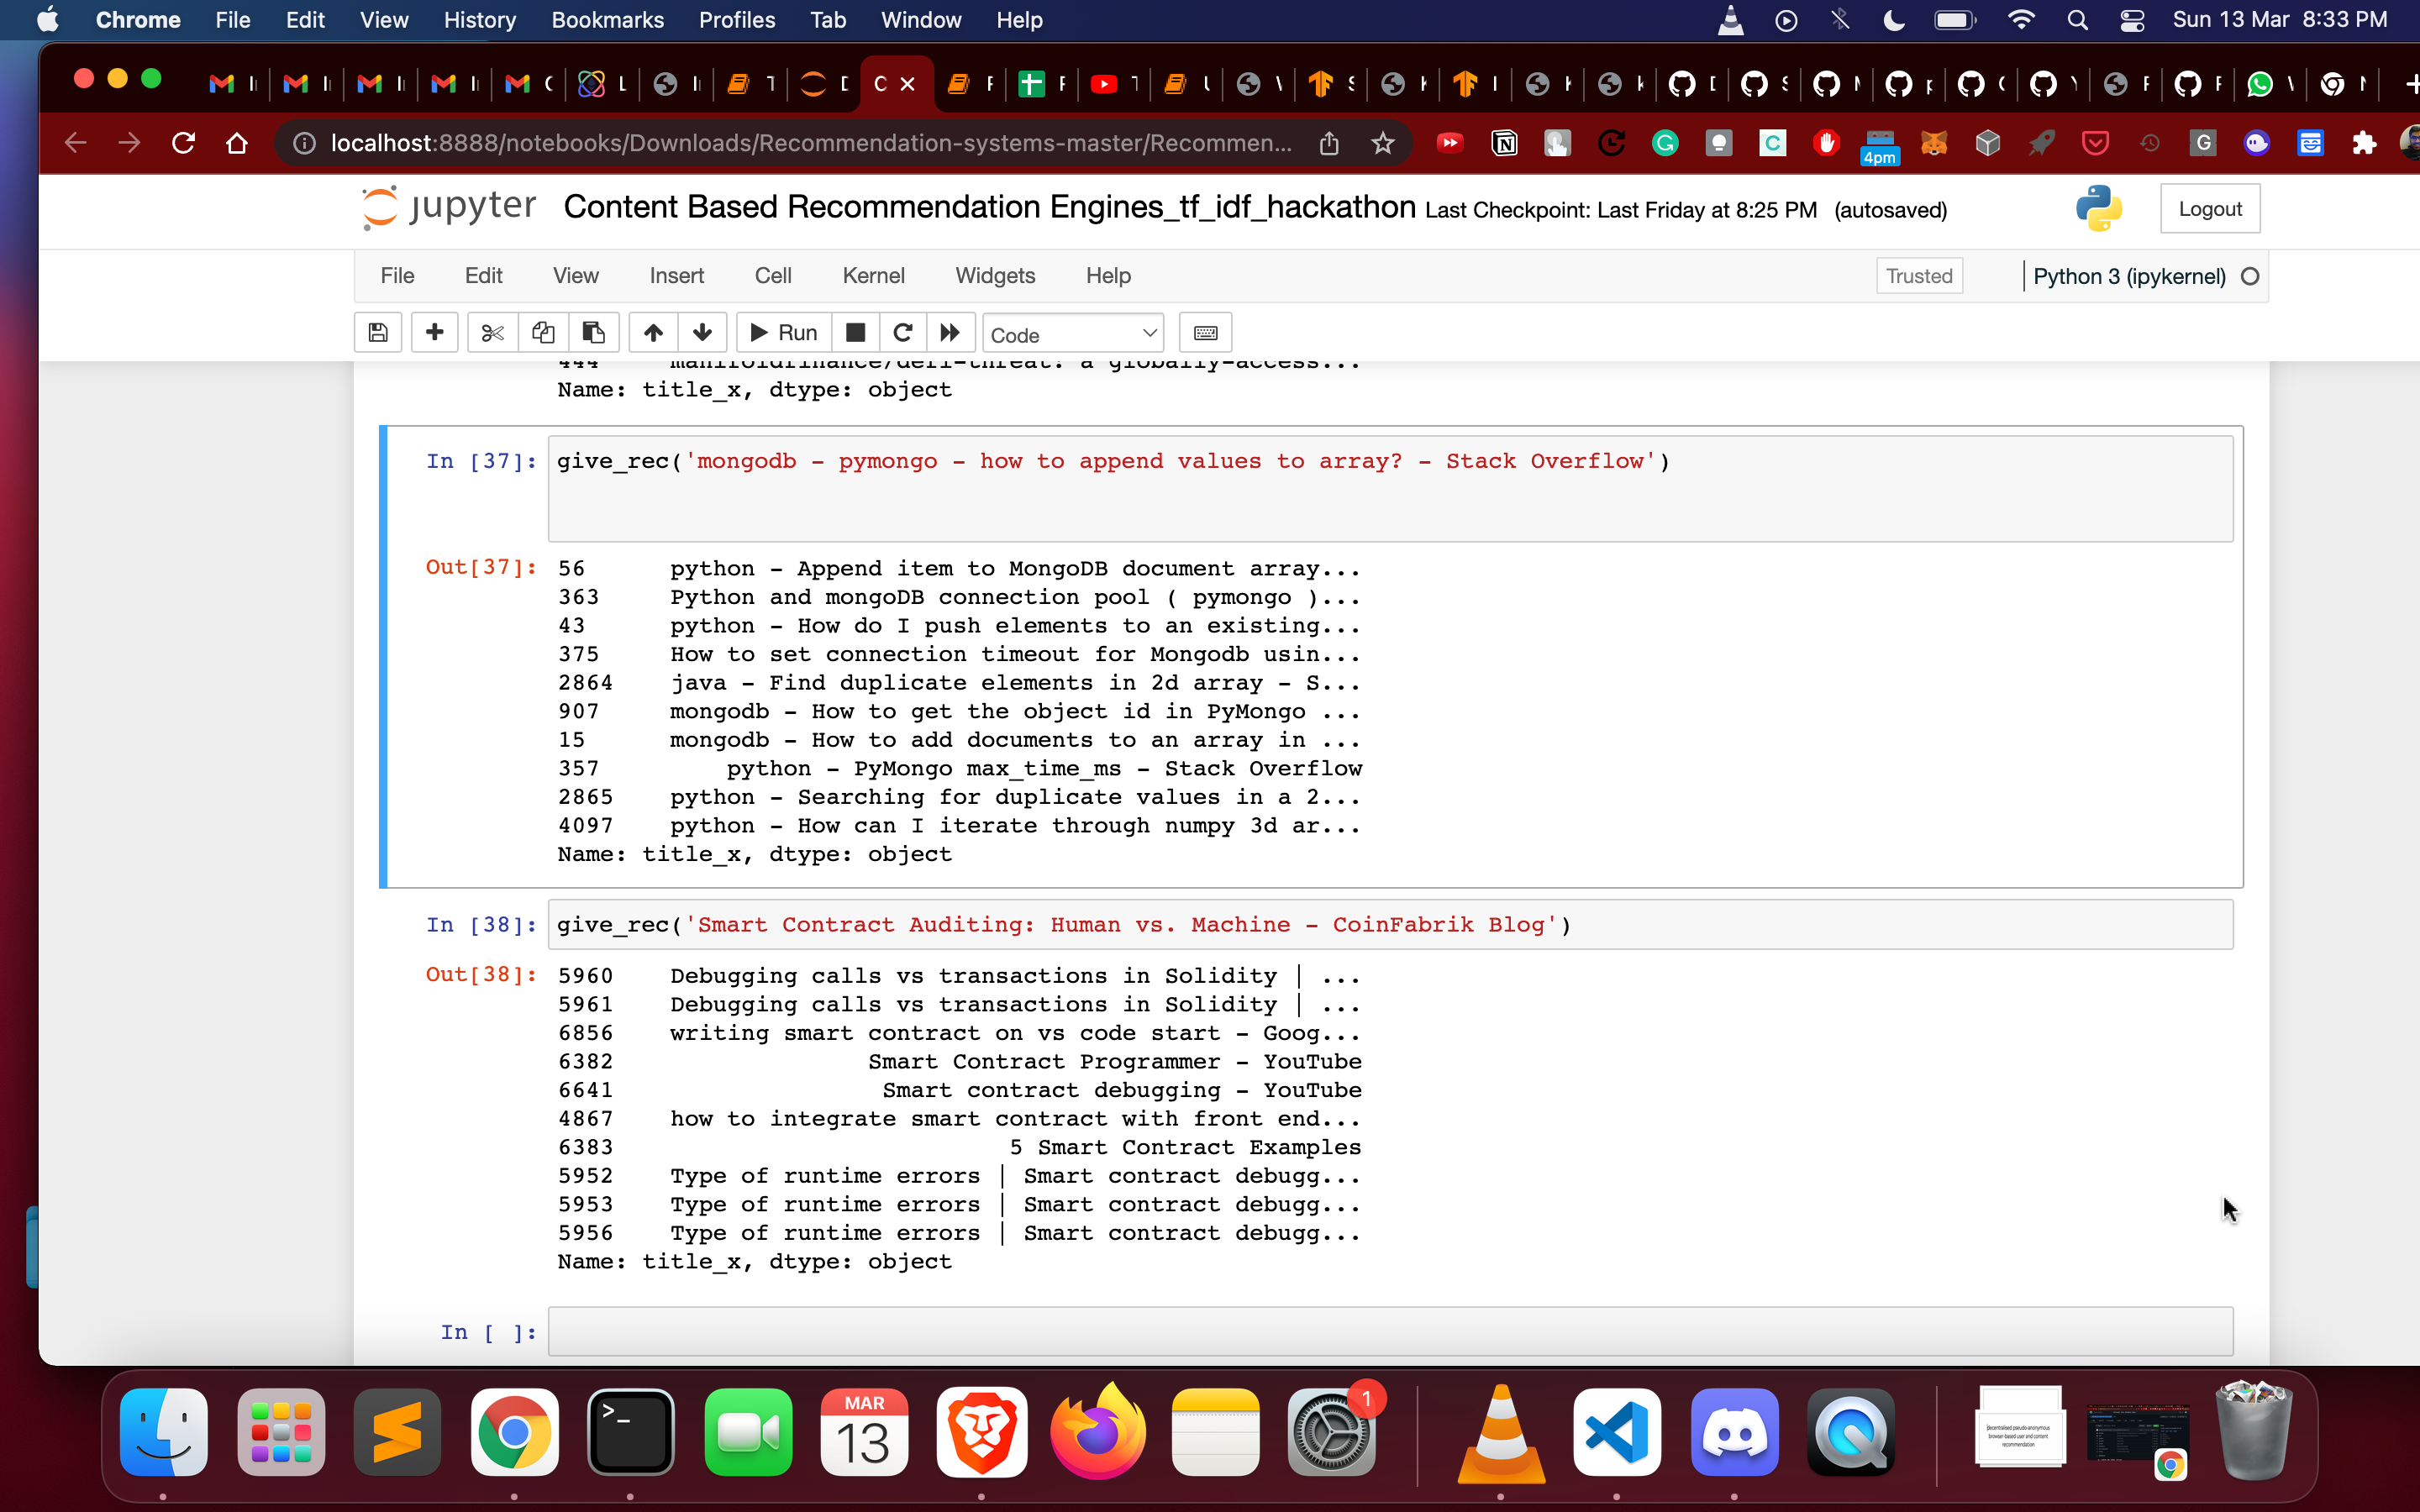Click the Trusted button
Screen dimensions: 2420x1512
coord(1917,276)
